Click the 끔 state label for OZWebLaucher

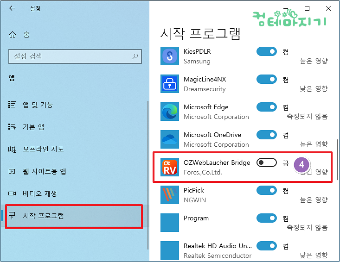[x=286, y=163]
